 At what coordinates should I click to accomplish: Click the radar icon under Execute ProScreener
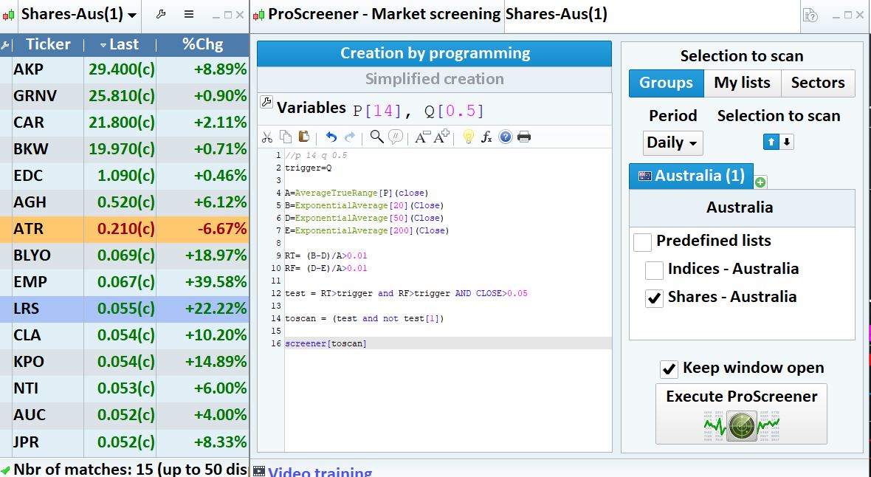[742, 426]
